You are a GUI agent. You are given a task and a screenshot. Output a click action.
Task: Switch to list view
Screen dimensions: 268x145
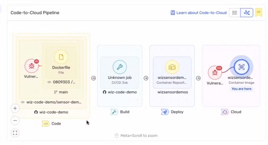(235, 12)
